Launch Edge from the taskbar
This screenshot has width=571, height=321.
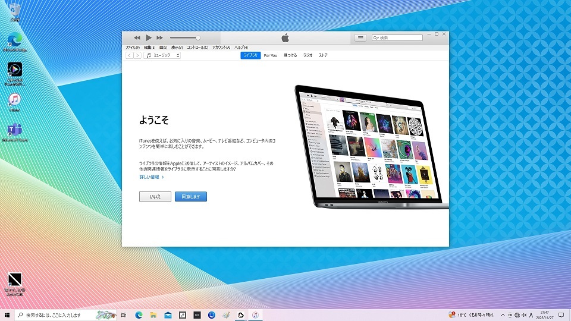coord(139,315)
